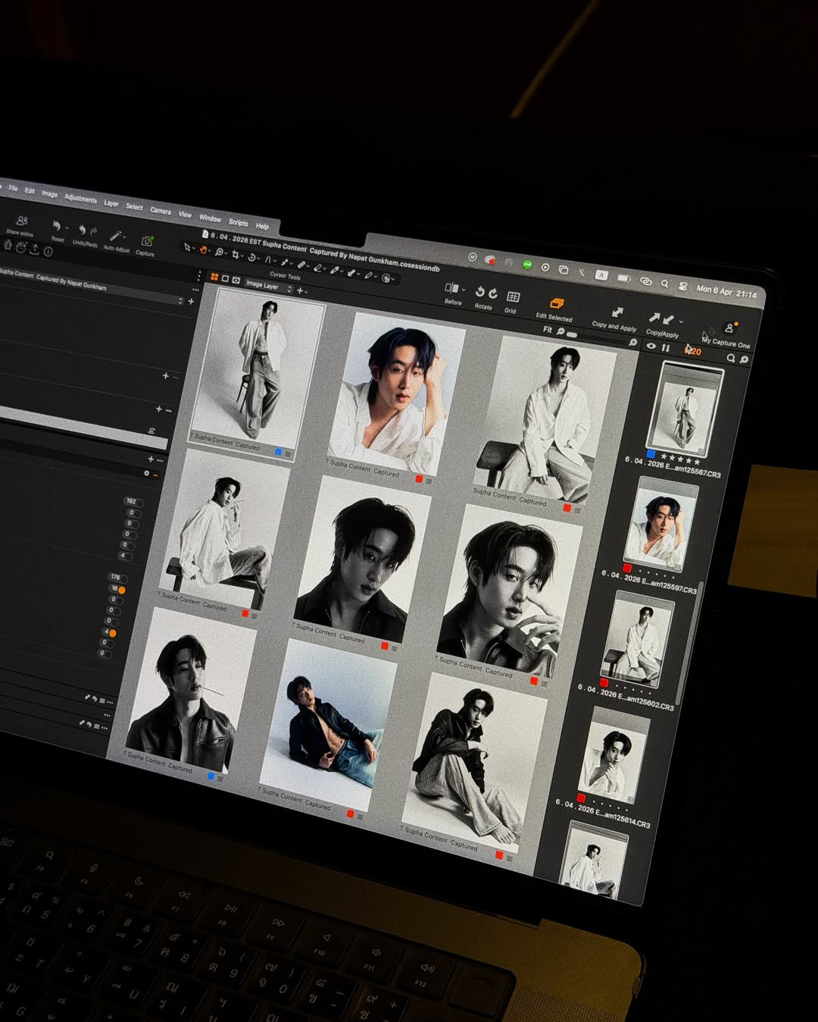The height and width of the screenshot is (1022, 818).
Task: Toggle the orange filter dot beside 4
Action: tap(112, 633)
